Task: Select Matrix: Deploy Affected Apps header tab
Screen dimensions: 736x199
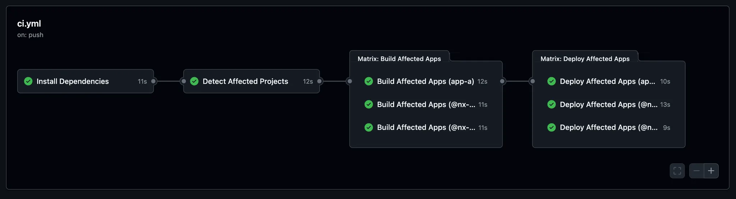Action: 585,59
